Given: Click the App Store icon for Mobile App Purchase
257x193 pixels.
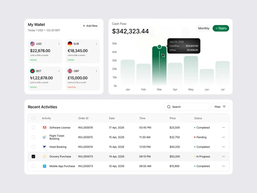Looking at the screenshot, I should click(x=45, y=166).
